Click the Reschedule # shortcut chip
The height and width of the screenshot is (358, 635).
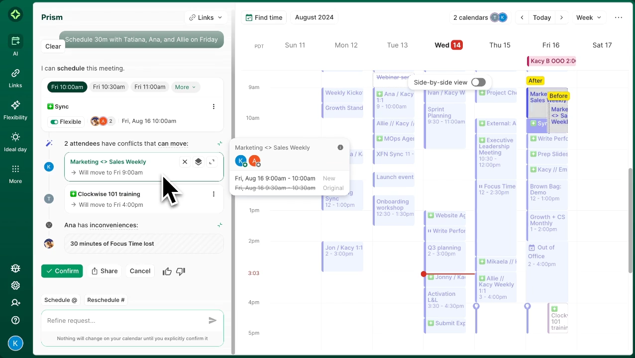(106, 300)
